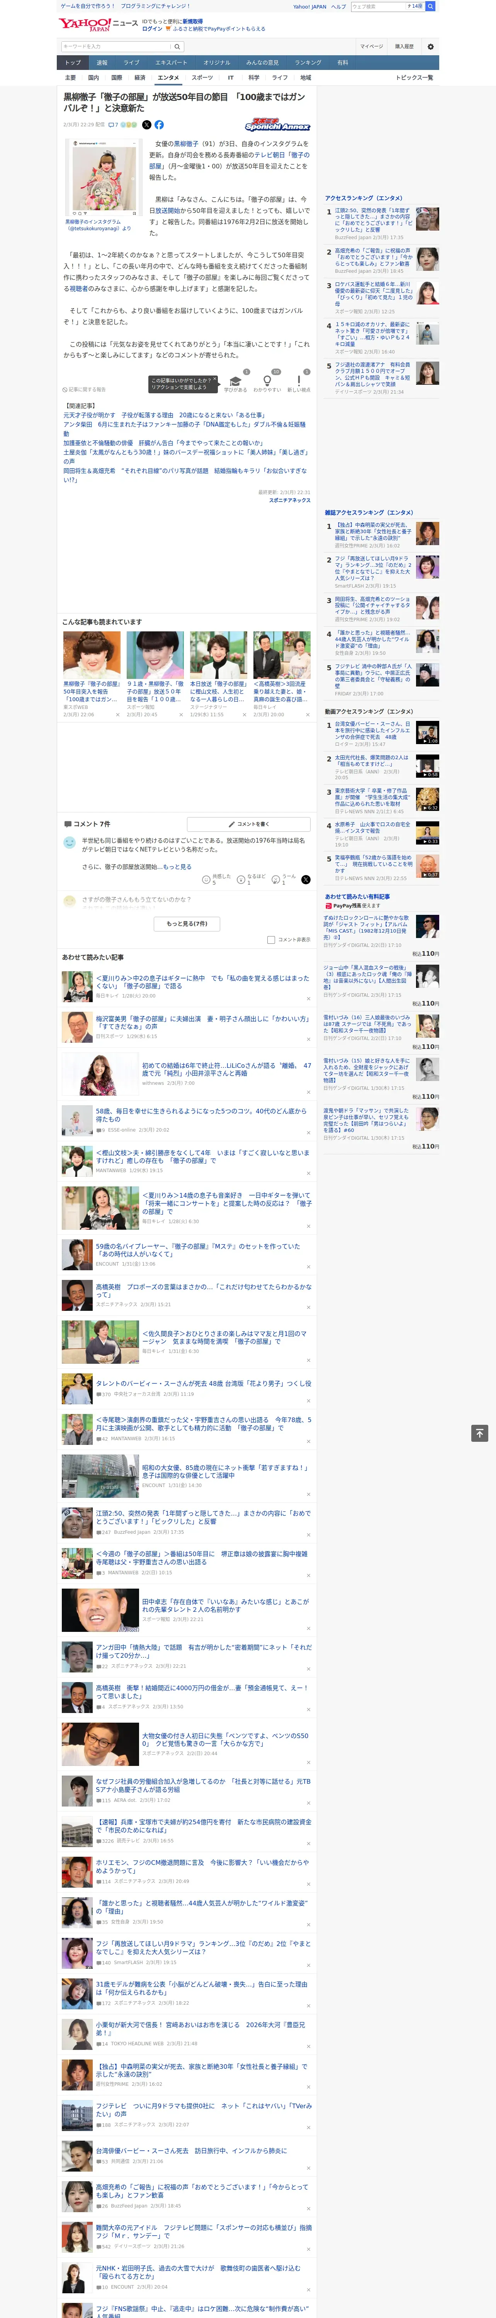Open video ranking item 台湾女優バービー・スーさん
Screen dimensions: 496x2318
[x=373, y=730]
